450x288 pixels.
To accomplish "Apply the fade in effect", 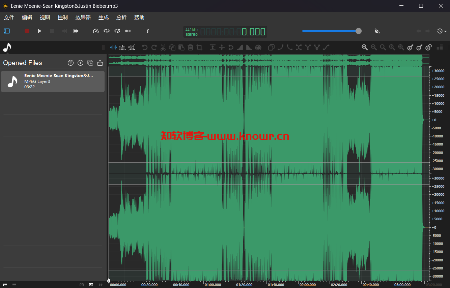I will [x=240, y=47].
